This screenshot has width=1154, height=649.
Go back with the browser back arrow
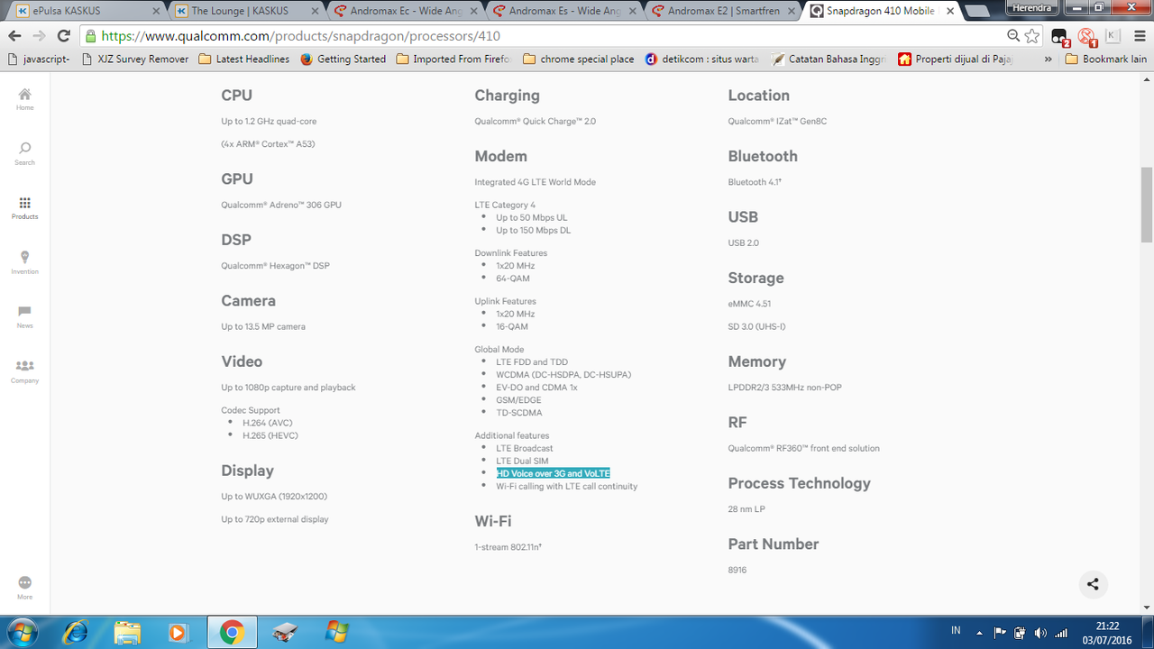coord(15,36)
